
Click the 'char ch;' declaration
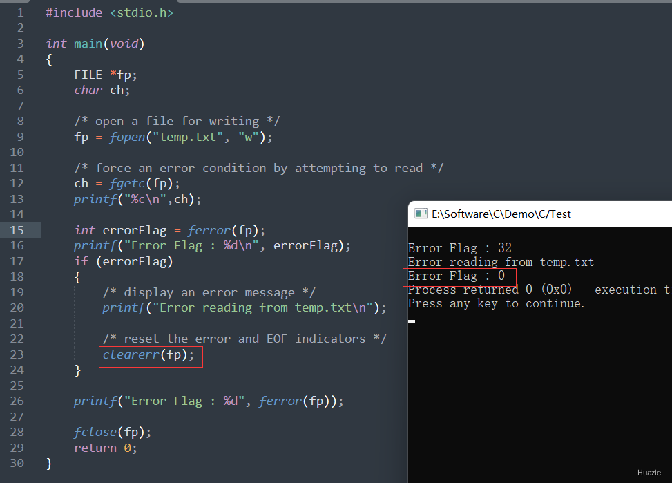tap(102, 90)
